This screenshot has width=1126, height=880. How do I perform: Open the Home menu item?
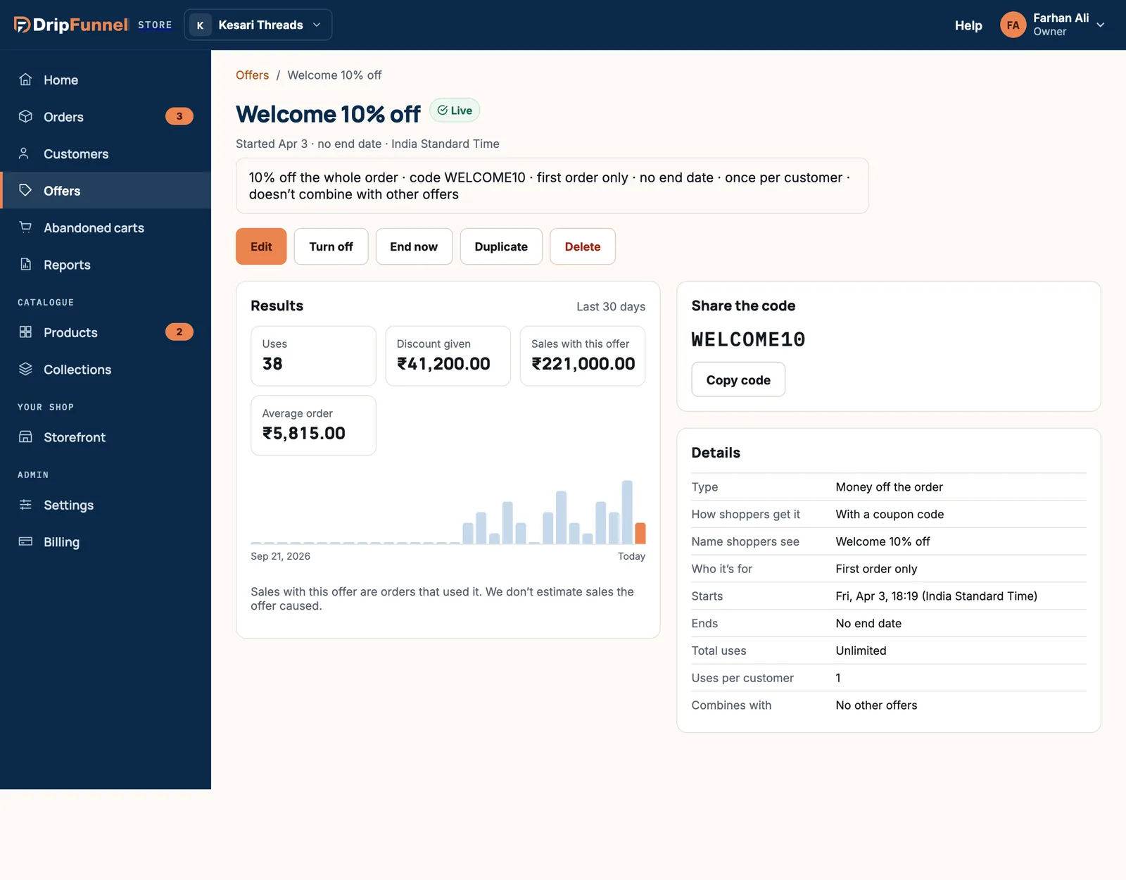pyautogui.click(x=106, y=80)
